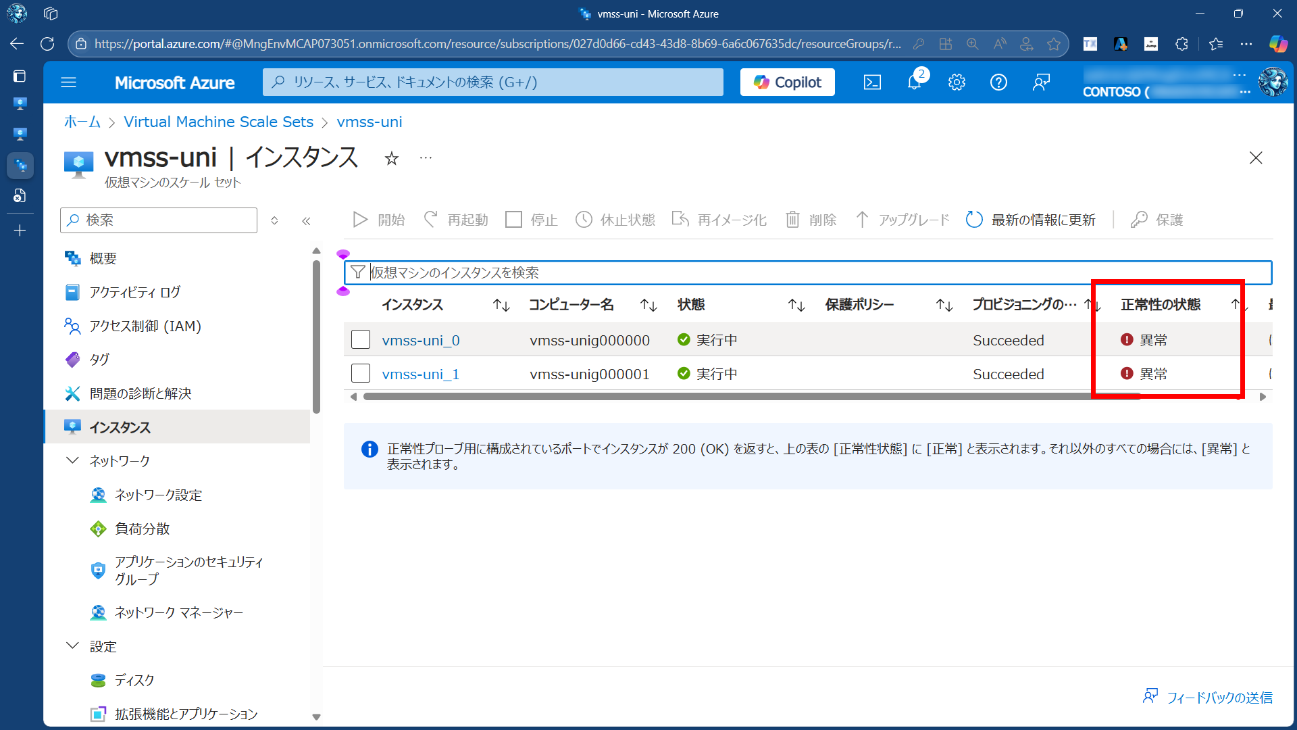Click the Copilot button
The image size is (1297, 730).
[787, 82]
